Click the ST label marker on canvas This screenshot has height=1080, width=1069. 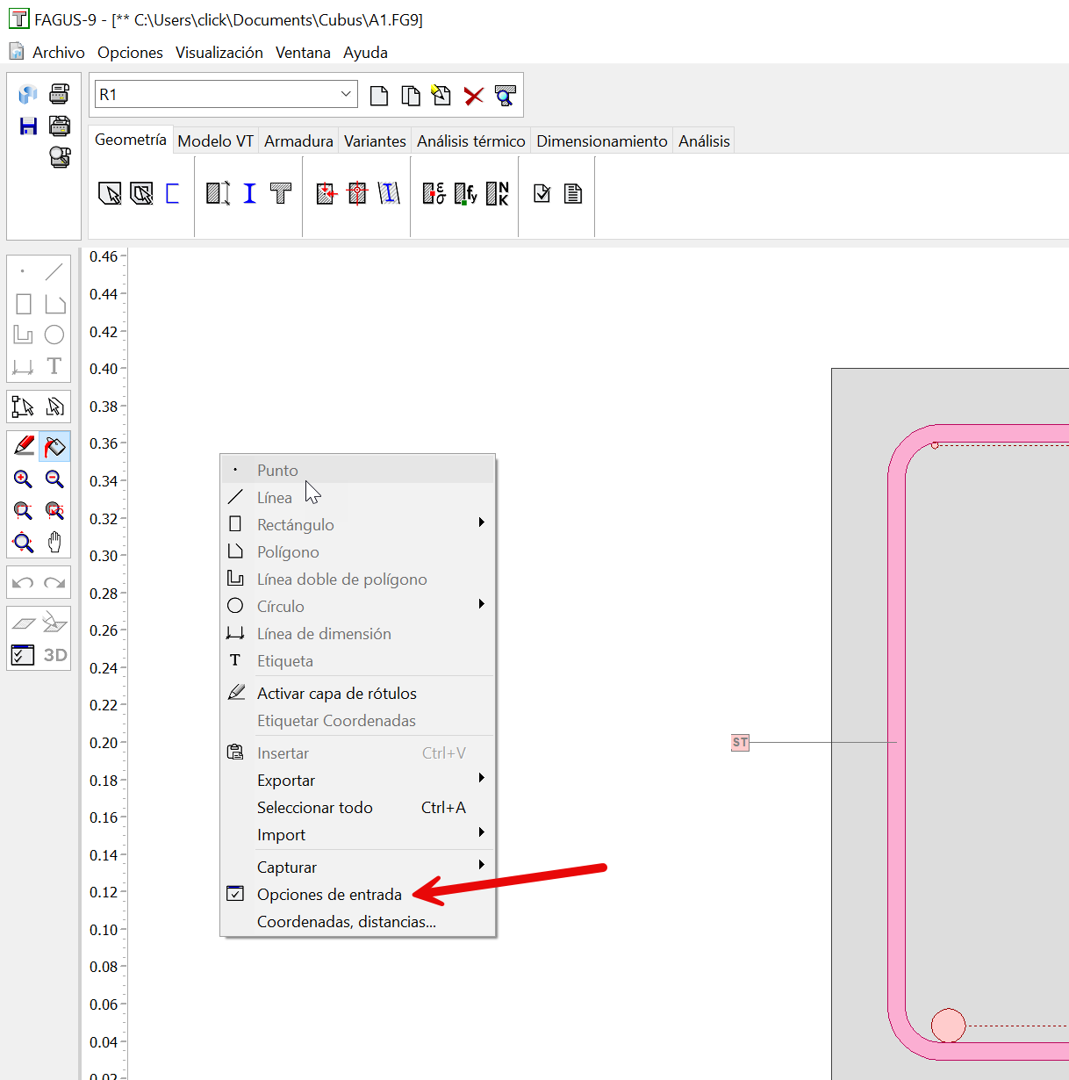pos(740,743)
